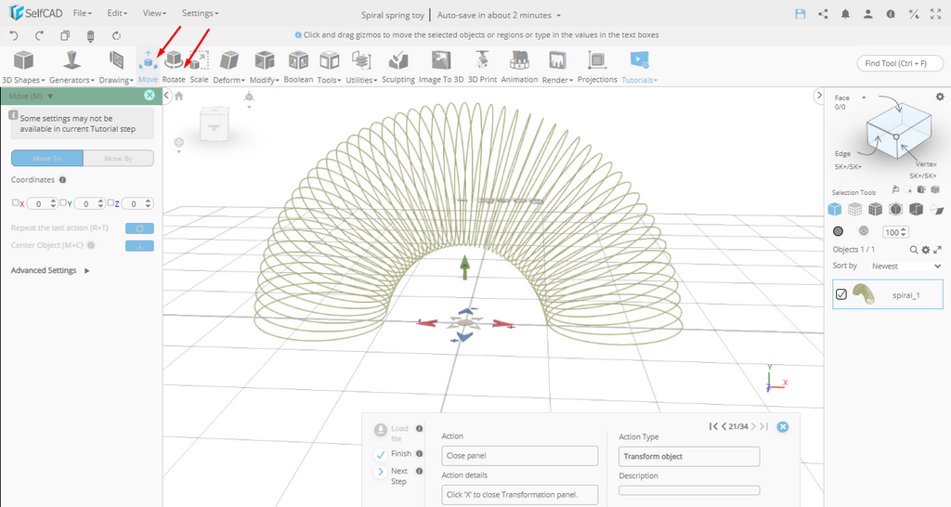Click the Redo arrow icon
Screen dimensions: 951x507
39,36
